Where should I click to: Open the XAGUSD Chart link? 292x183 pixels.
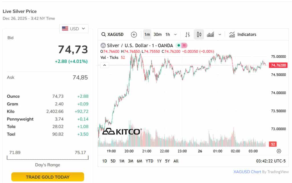coord(247,172)
